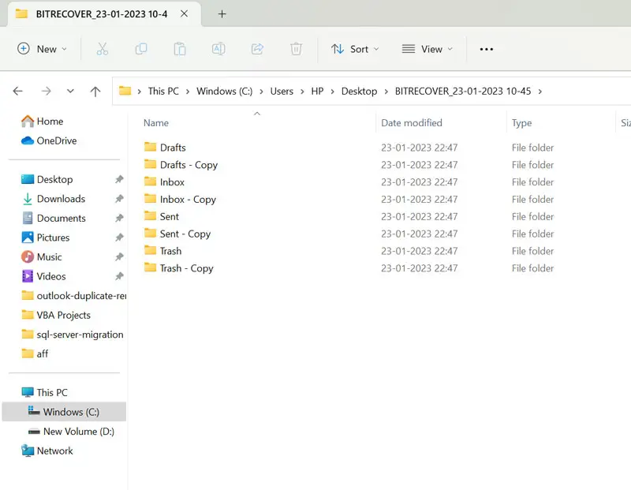
Task: Open New Volume (D:) drive
Action: click(78, 432)
